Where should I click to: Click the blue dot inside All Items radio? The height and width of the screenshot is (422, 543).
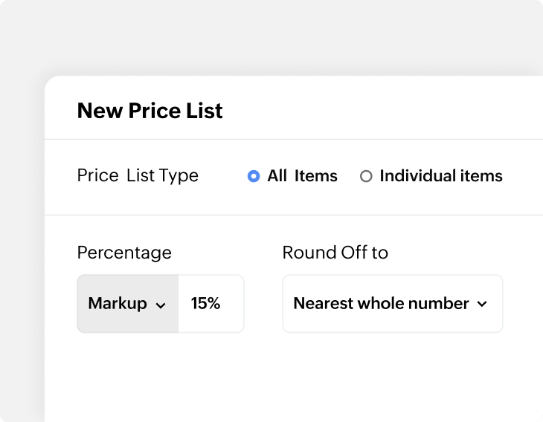click(254, 177)
